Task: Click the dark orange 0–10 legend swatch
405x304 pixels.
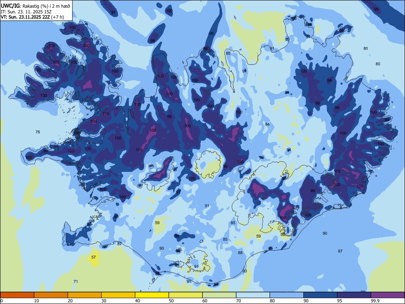Action: click(17, 295)
